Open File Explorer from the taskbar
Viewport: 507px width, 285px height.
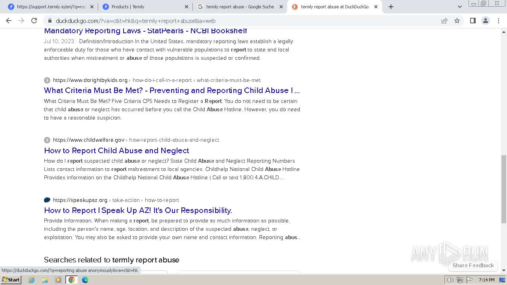(45, 280)
